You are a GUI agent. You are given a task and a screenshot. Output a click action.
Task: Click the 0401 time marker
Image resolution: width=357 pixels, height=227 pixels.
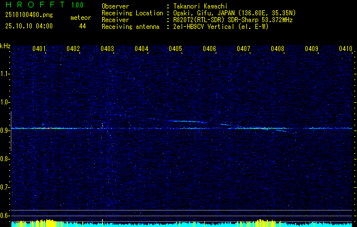point(39,48)
